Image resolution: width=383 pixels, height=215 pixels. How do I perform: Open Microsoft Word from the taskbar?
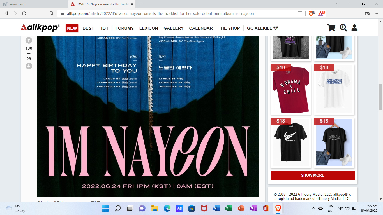(216, 208)
